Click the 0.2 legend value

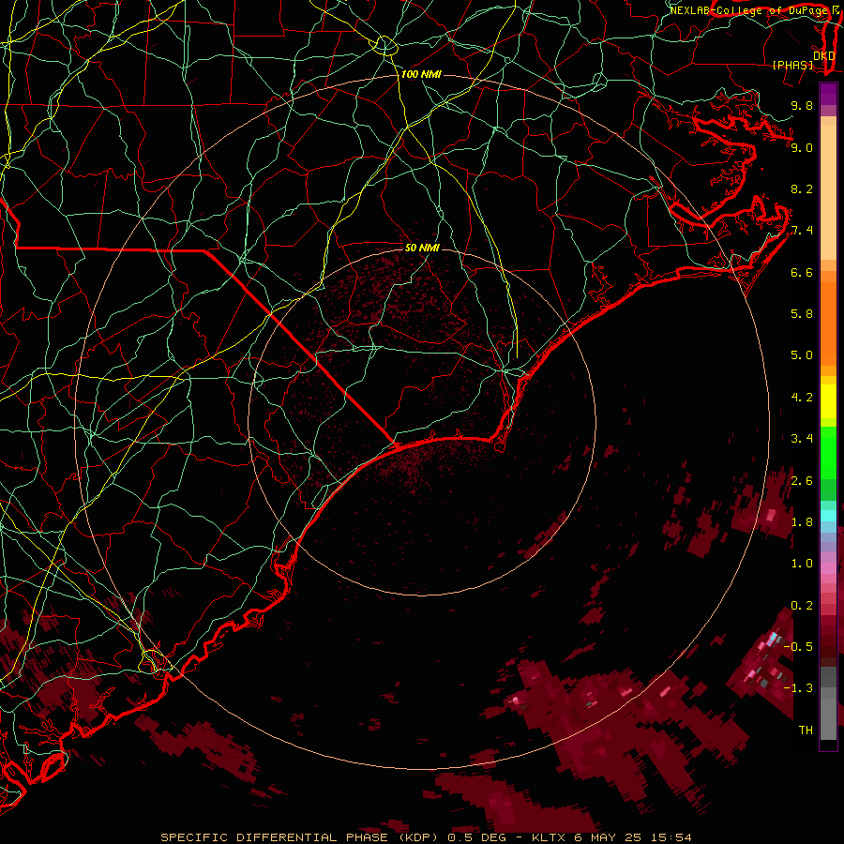[x=802, y=606]
